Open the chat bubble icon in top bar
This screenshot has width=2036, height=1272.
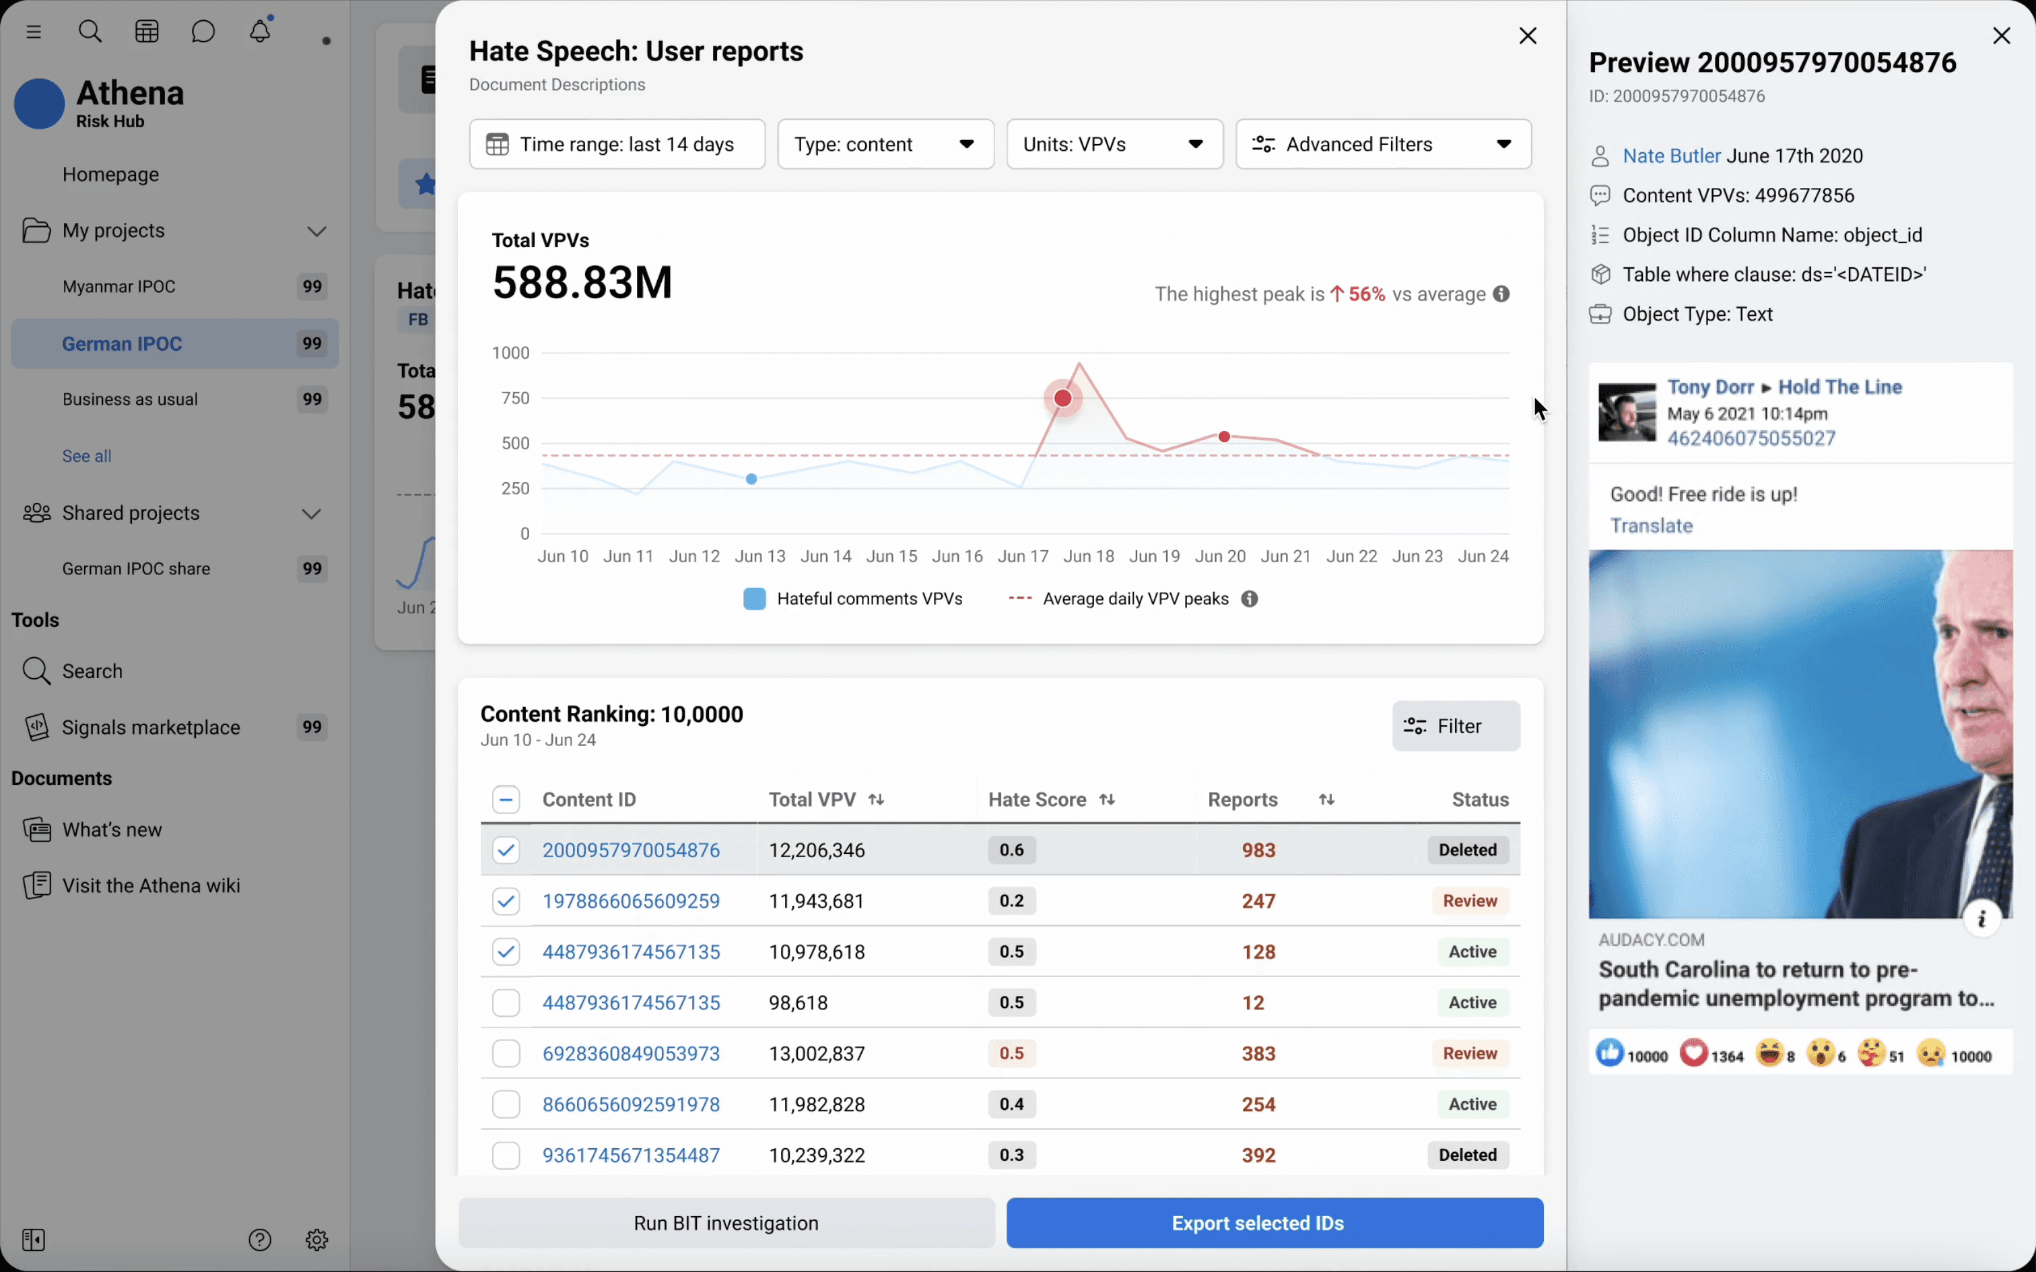203,32
